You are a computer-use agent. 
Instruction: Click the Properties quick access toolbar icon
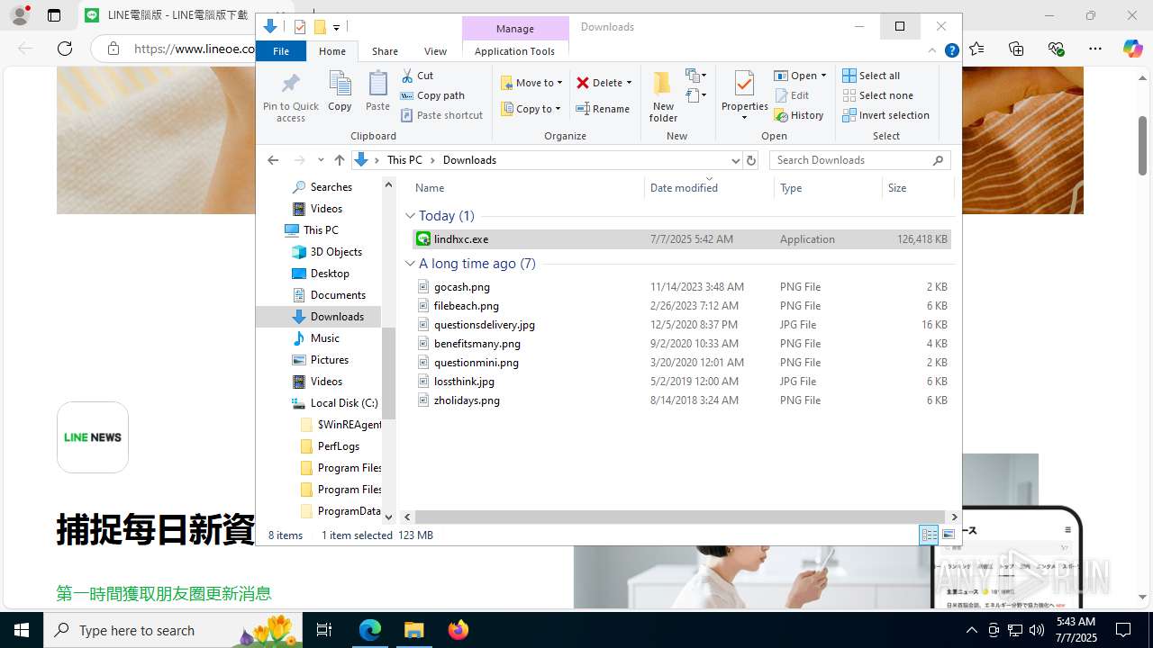tap(300, 27)
